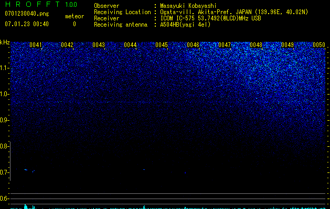Click the kHz axis unit label
Viewport: 330px width, 209px height.
tap(5, 42)
